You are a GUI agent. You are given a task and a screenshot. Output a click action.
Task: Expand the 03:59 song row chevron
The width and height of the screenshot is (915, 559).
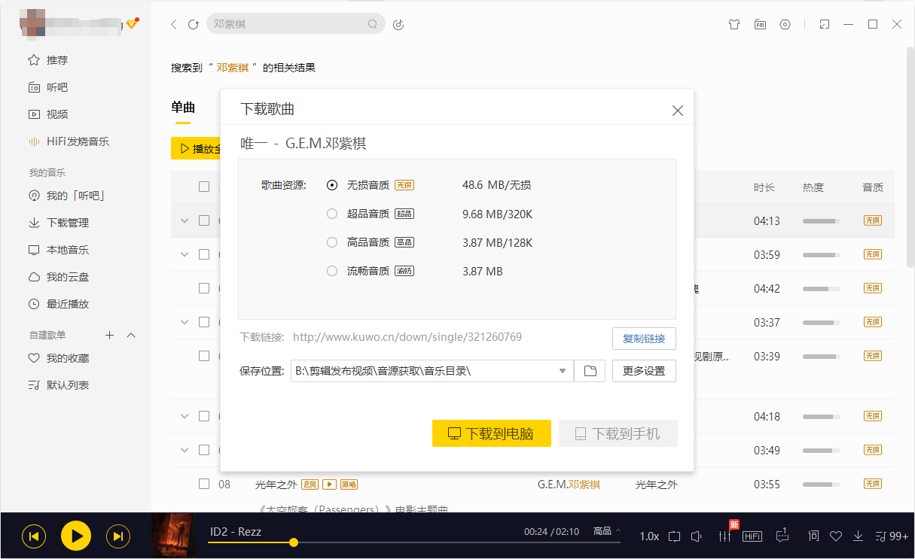pos(185,254)
